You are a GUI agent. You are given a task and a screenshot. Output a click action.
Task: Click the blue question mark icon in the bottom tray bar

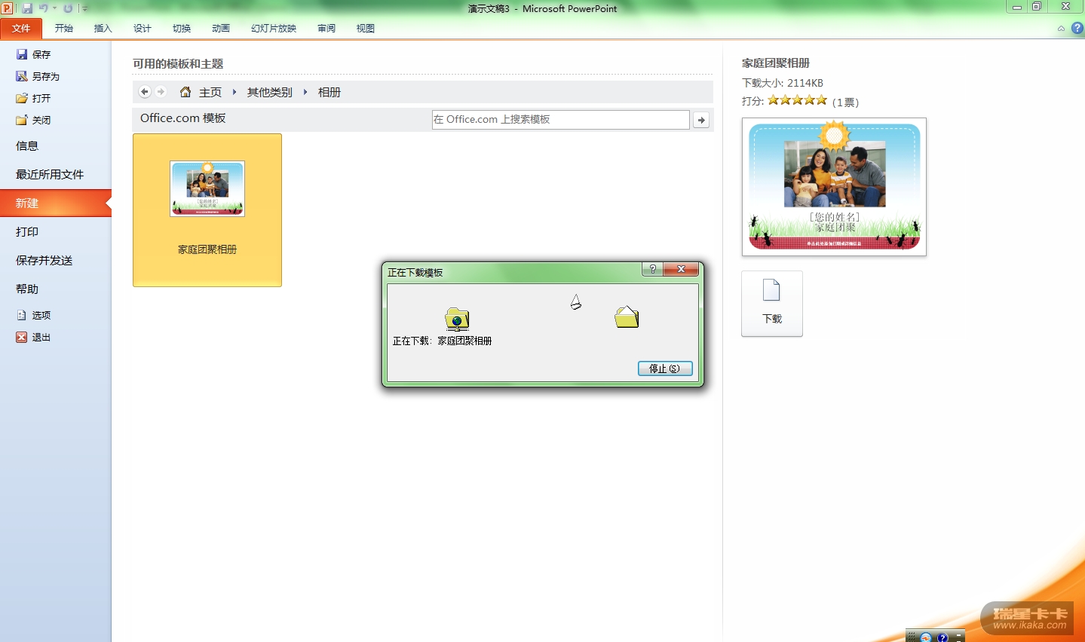[942, 637]
